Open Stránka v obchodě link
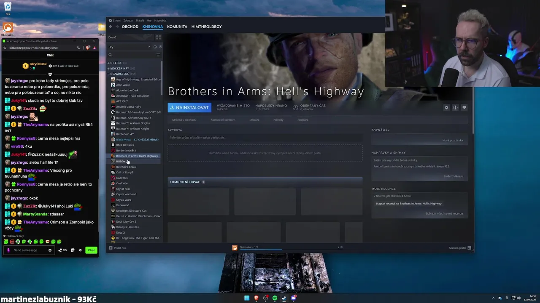540x303 pixels. point(184,120)
